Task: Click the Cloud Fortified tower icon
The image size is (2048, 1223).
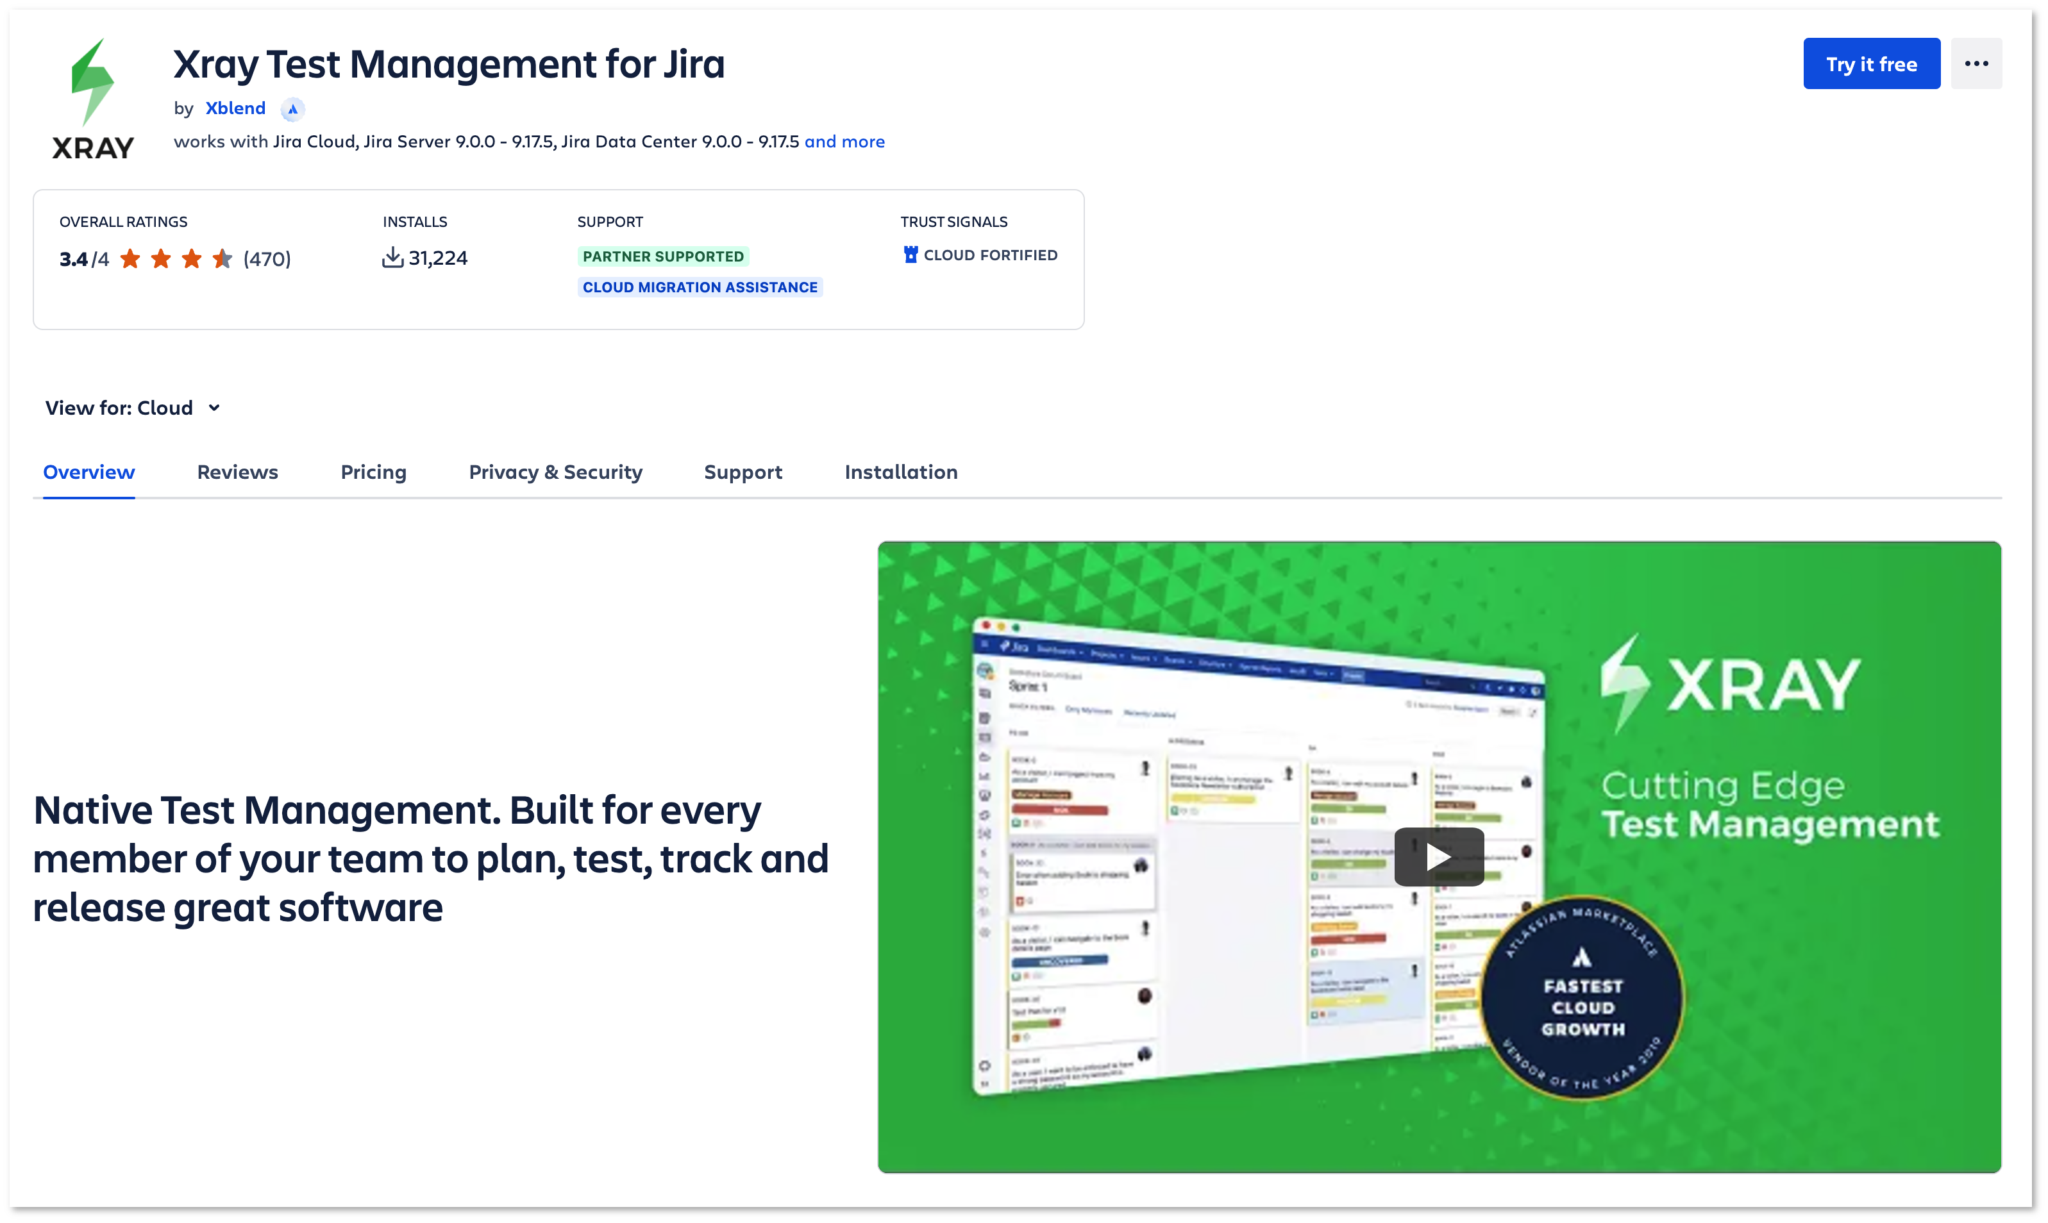Action: [910, 254]
